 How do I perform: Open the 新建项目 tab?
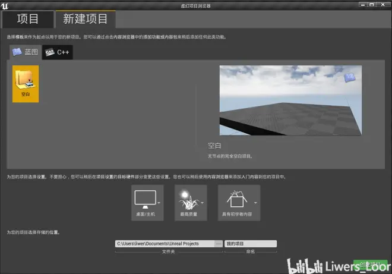(86, 19)
